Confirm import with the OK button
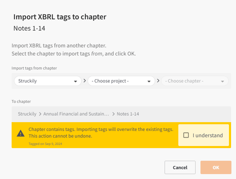Image resolution: width=236 pixels, height=179 pixels. click(216, 167)
